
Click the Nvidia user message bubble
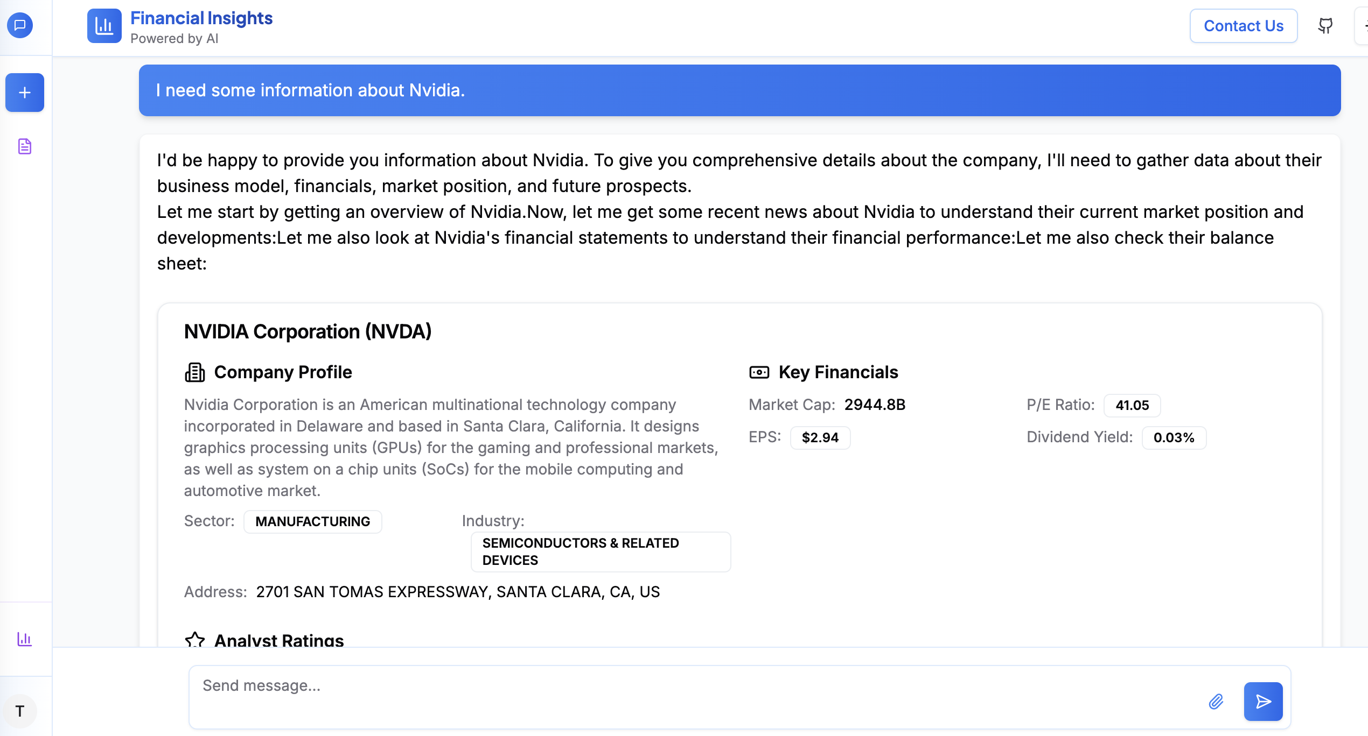(739, 90)
